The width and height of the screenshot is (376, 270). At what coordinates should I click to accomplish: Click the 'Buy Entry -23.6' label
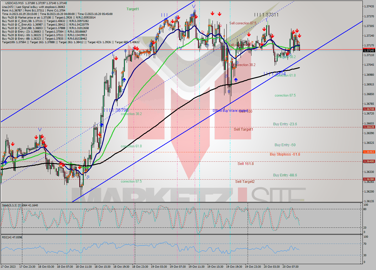click(285, 124)
